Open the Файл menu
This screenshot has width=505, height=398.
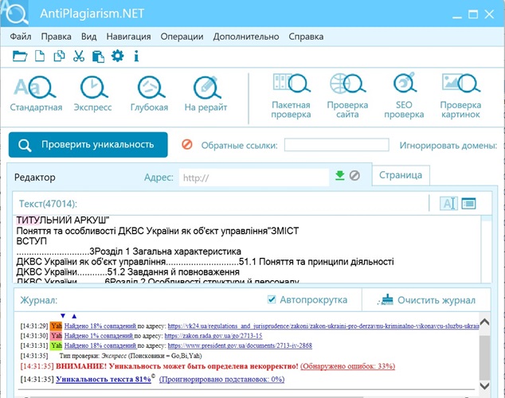click(x=21, y=37)
